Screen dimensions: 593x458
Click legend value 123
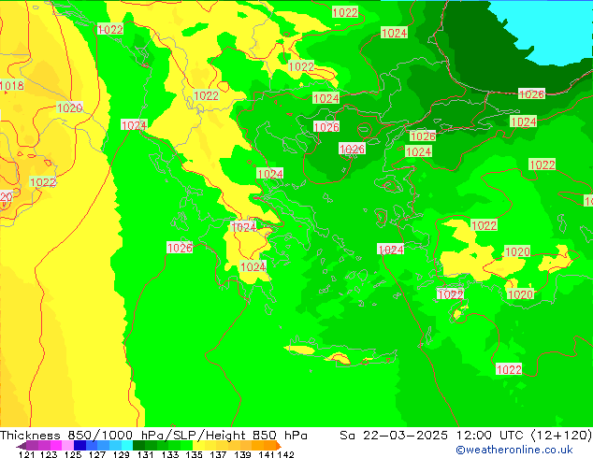pyautogui.click(x=49, y=454)
